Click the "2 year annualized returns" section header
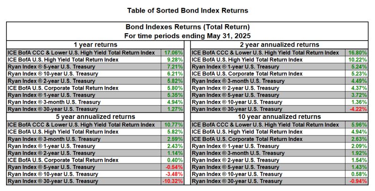The image size is (375, 191). pos(280,44)
